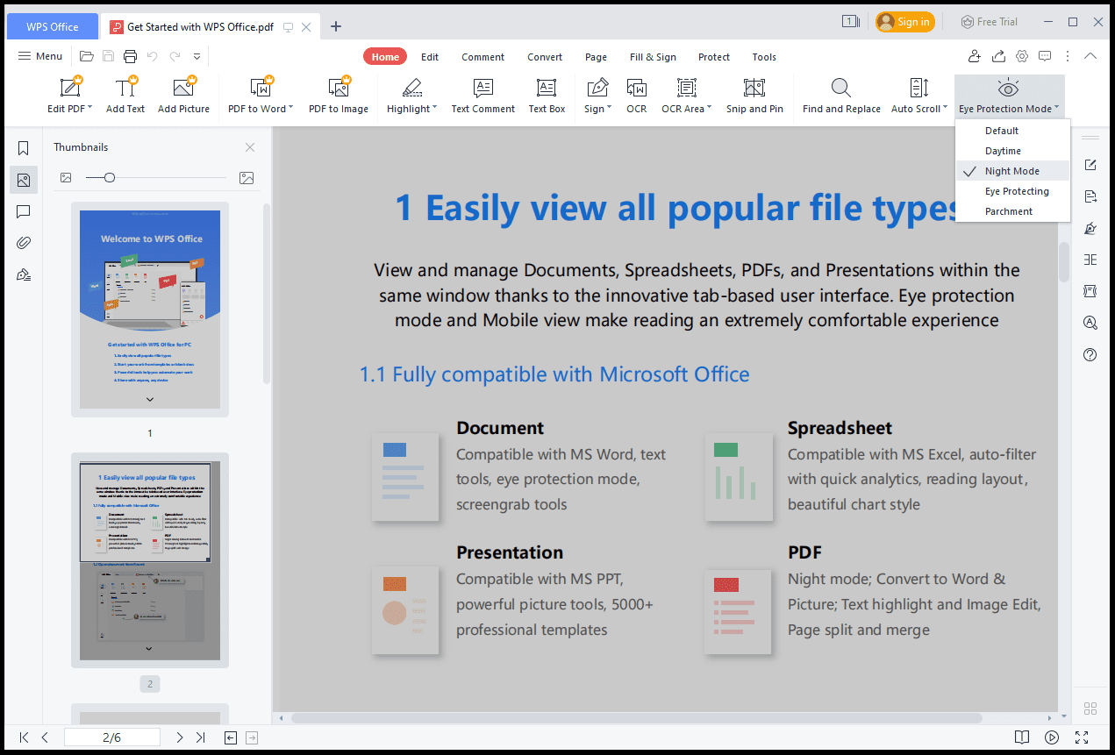This screenshot has width=1115, height=755.
Task: Open the Convert tab
Action: [x=545, y=57]
